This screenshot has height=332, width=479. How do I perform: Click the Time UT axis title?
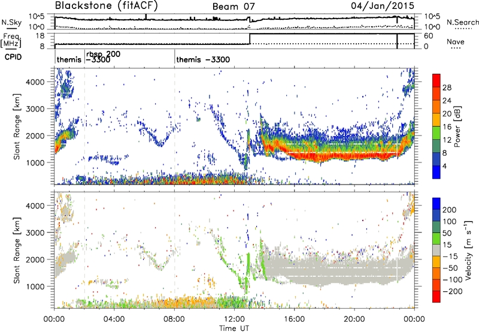click(234, 328)
